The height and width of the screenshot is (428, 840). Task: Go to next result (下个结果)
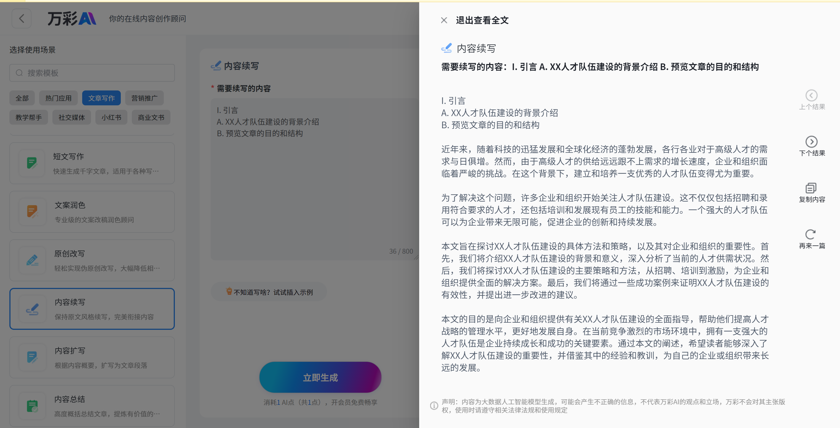[812, 146]
